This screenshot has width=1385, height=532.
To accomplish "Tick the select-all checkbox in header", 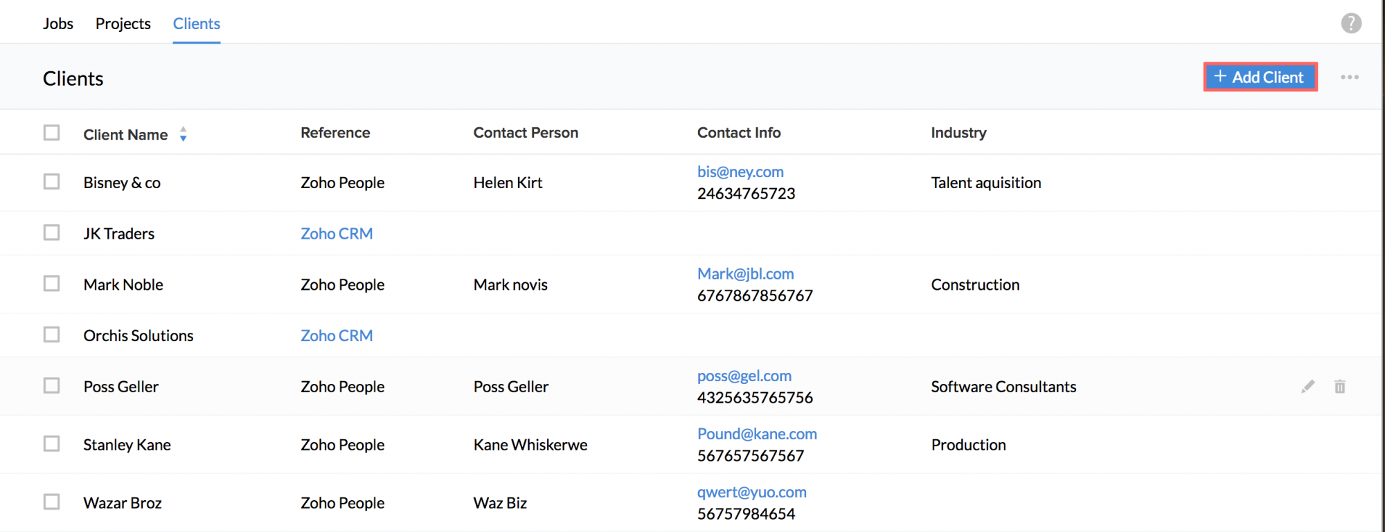I will point(52,133).
